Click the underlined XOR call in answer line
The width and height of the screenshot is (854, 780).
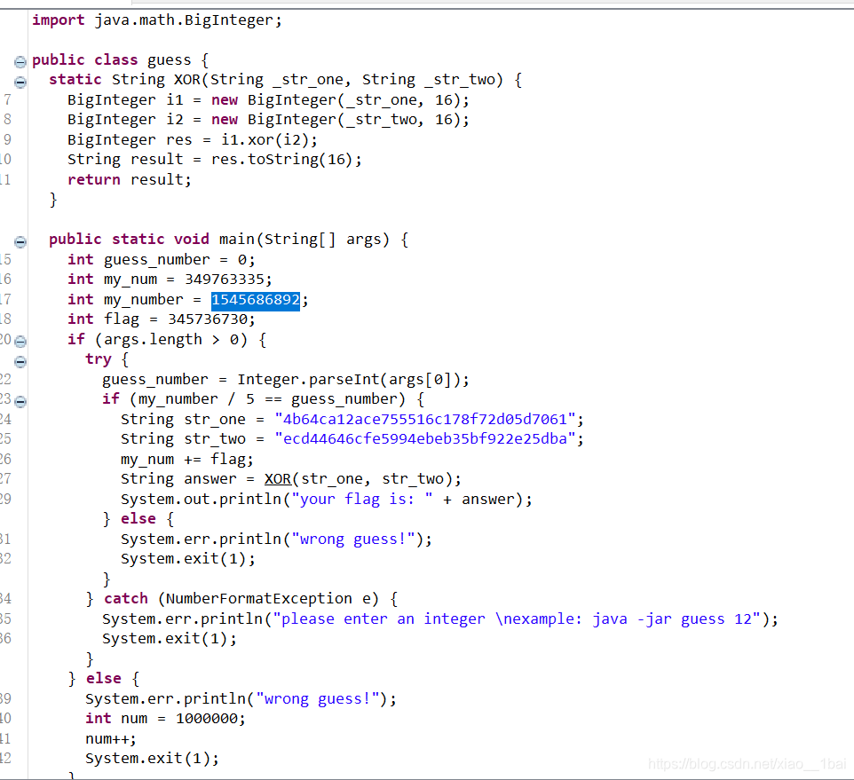click(x=278, y=479)
